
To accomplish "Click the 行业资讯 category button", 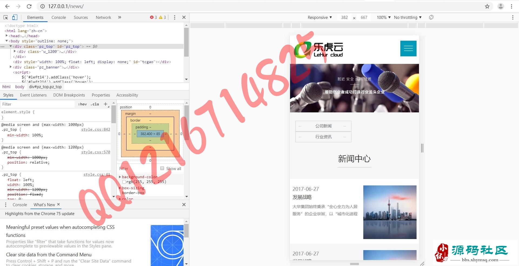I will 323,137.
